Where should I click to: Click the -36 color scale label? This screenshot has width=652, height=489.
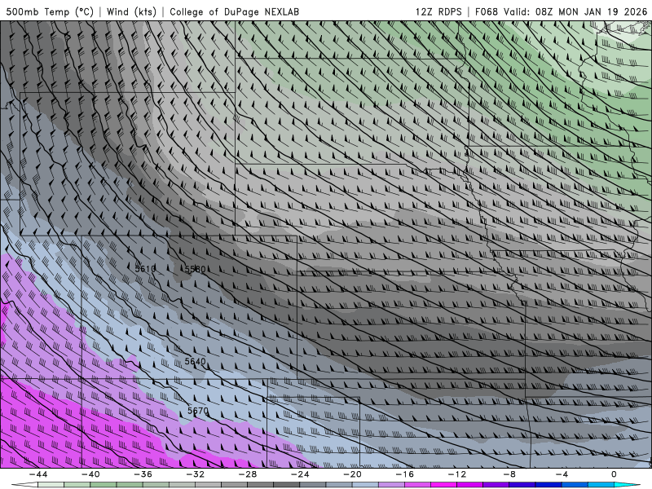coord(143,474)
